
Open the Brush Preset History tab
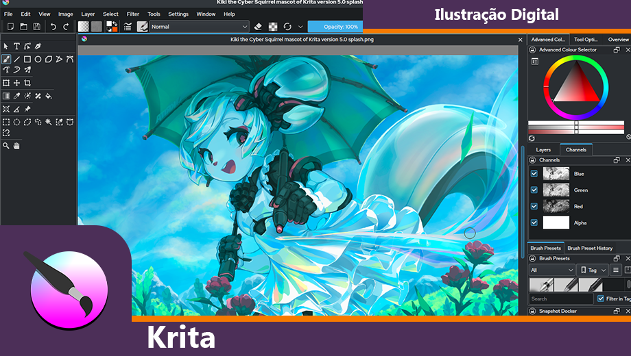(x=590, y=248)
